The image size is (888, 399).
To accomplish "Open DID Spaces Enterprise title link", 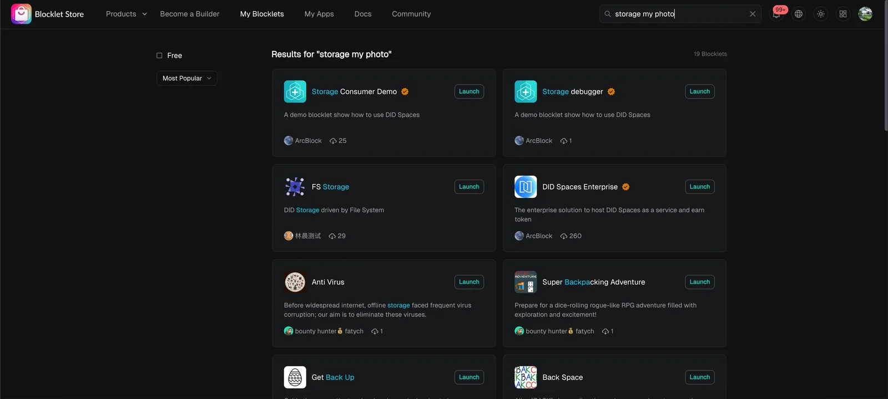I will 580,187.
